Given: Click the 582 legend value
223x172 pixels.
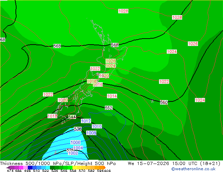Looking at the screenshot, I should coord(91,171).
